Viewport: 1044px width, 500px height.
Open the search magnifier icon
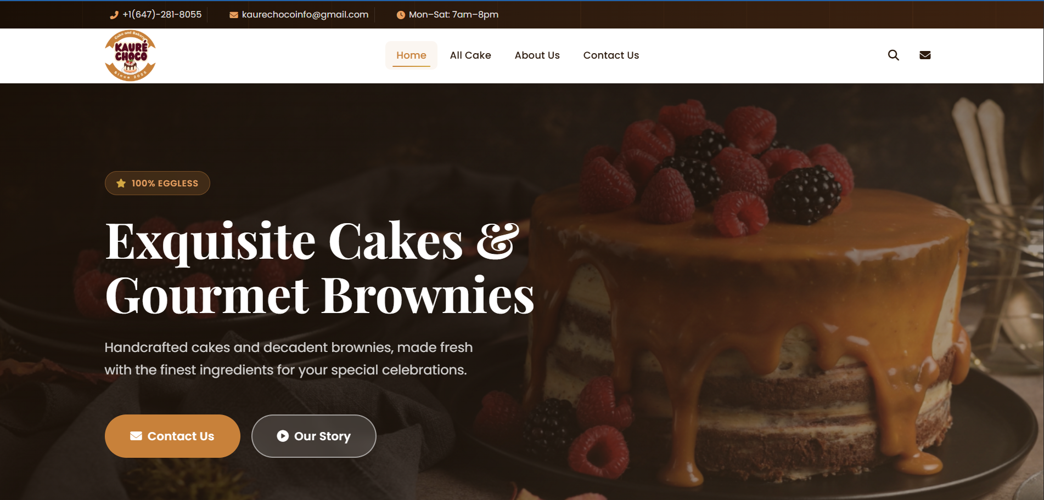(894, 55)
